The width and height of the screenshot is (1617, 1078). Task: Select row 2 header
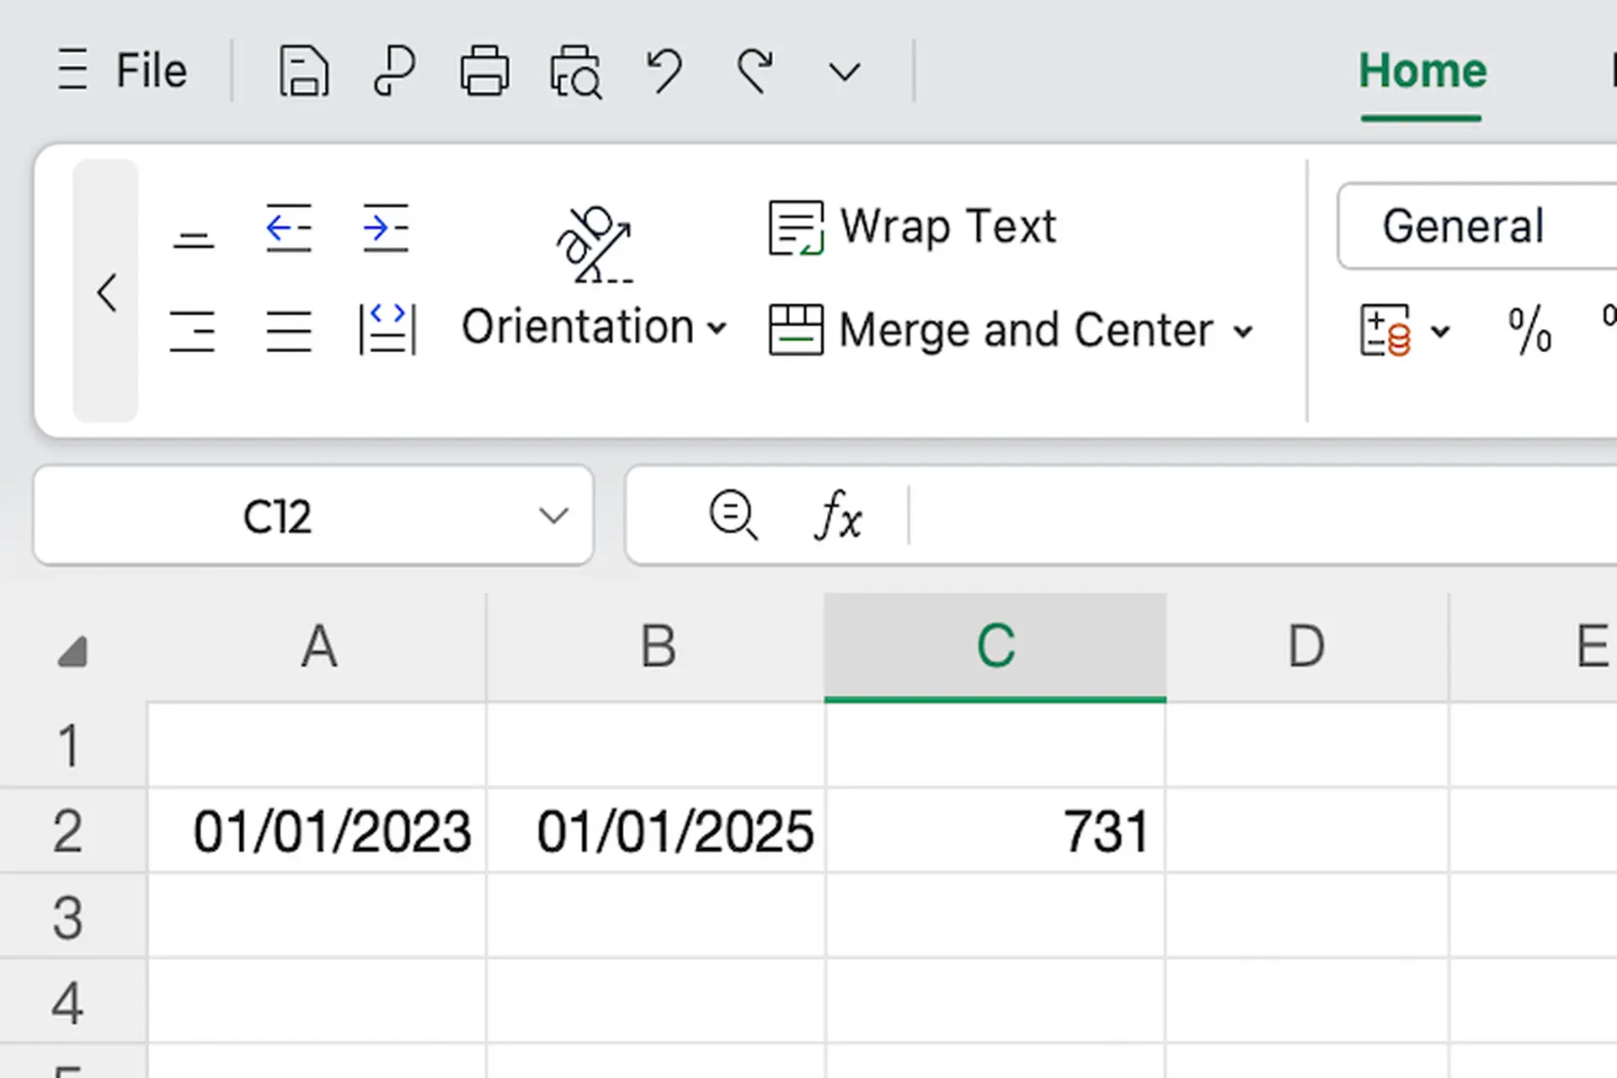(72, 830)
